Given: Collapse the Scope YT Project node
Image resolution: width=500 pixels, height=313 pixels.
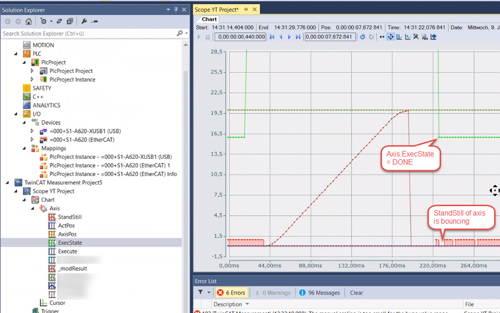Looking at the screenshot, I should coord(16,191).
